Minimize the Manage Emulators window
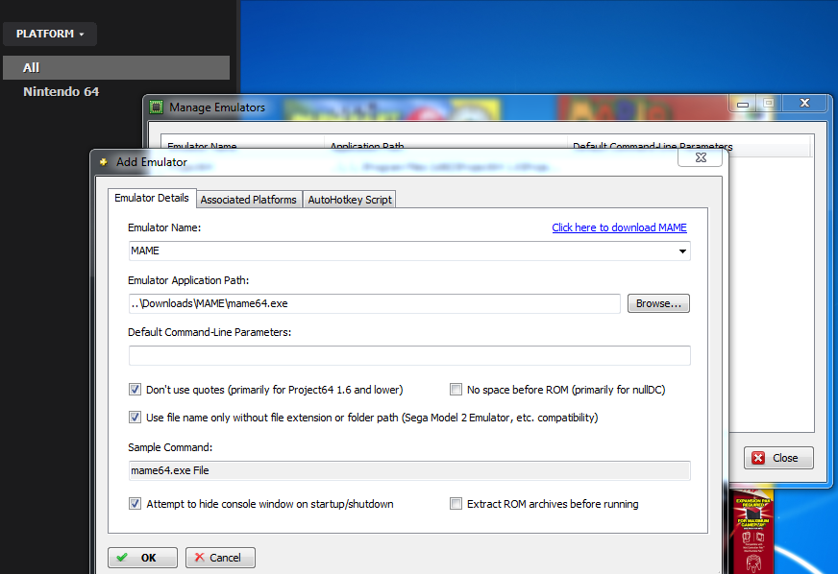This screenshot has height=574, width=838. (743, 104)
